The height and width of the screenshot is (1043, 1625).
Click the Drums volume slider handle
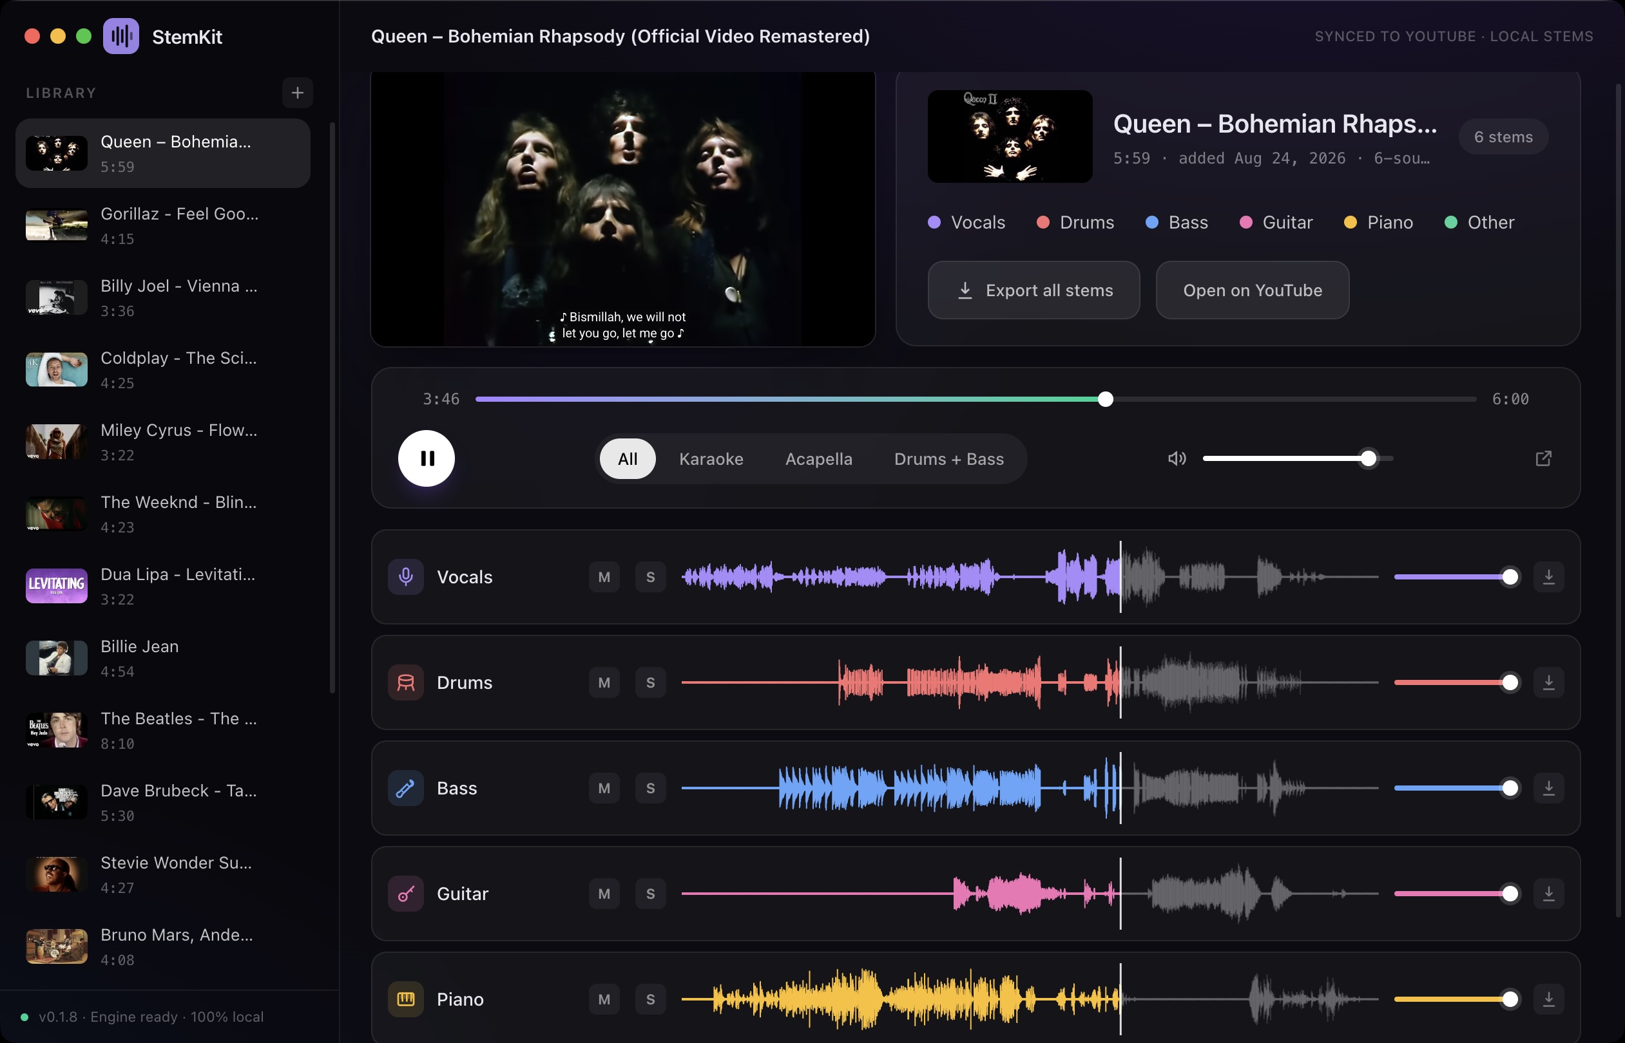tap(1510, 682)
